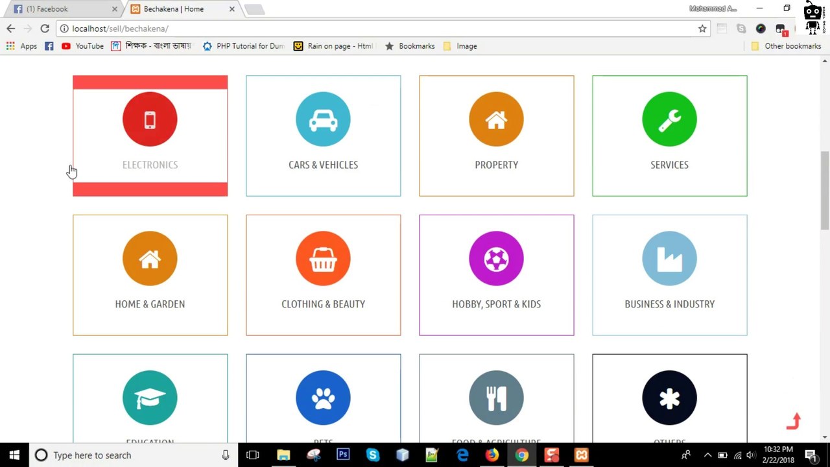Open PHP Tutorial for Dummies bookmark
Screen dimensions: 830x467
click(x=244, y=46)
